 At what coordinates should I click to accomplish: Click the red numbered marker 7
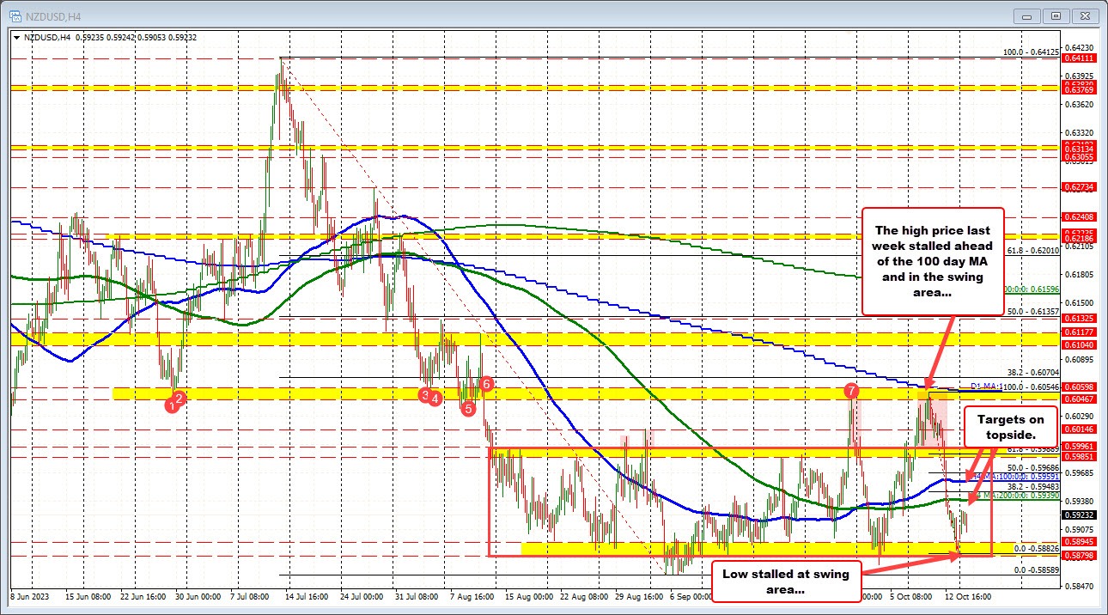pos(851,391)
